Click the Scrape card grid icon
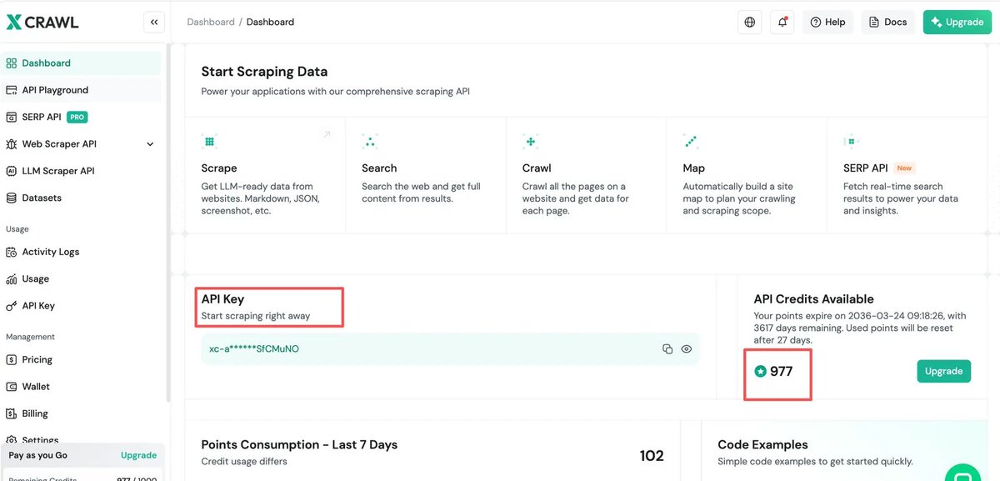The image size is (1000, 481). (x=210, y=141)
